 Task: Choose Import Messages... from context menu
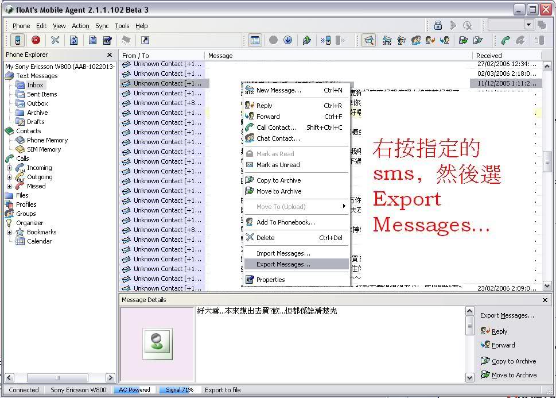[297, 253]
